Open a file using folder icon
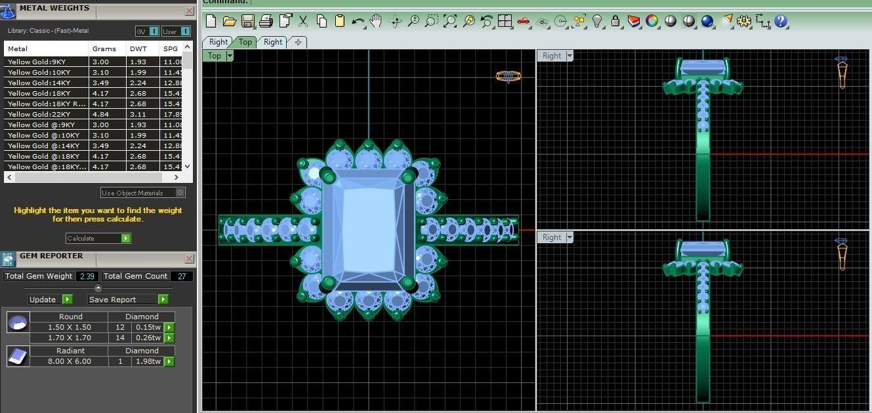Viewport: 872px width, 413px height. [229, 21]
